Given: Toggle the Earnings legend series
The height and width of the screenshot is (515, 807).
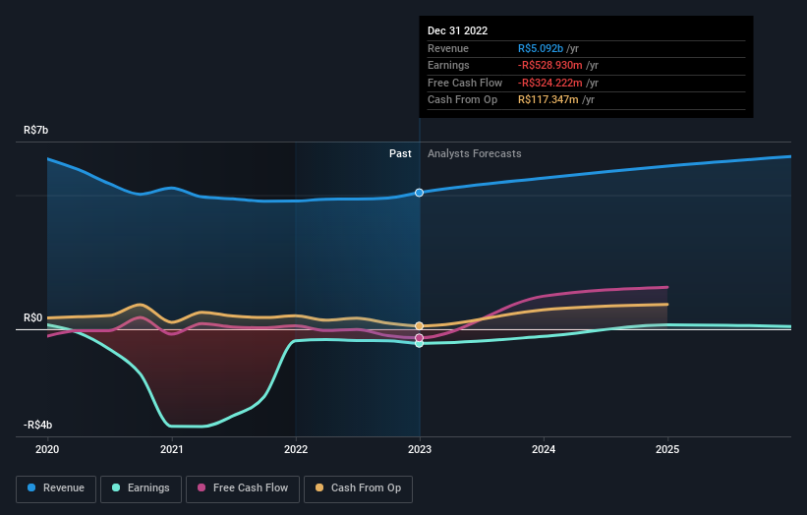Looking at the screenshot, I should click(141, 488).
